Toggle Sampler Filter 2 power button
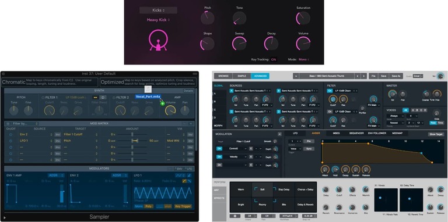The image size is (448, 222). (114, 97)
